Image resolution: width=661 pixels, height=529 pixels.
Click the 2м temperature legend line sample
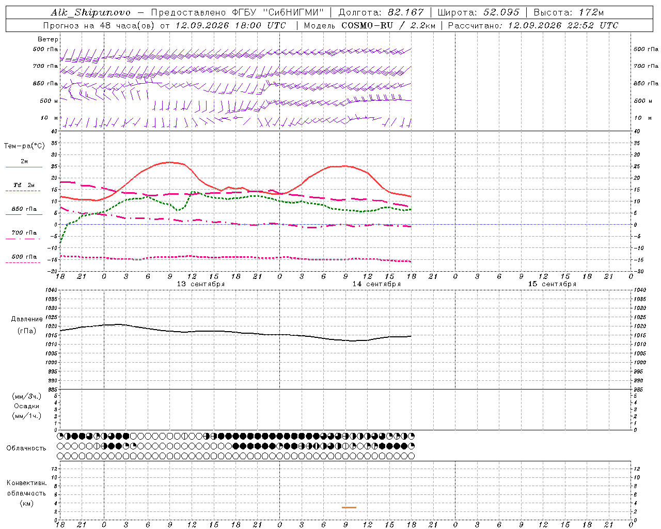[x=24, y=167]
